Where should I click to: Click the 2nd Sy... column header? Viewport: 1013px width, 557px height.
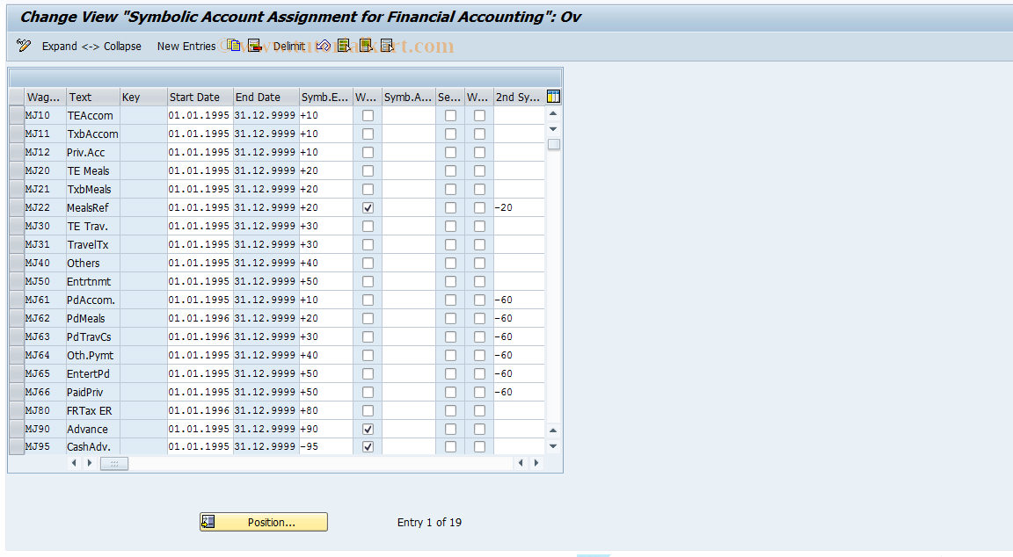pyautogui.click(x=519, y=97)
